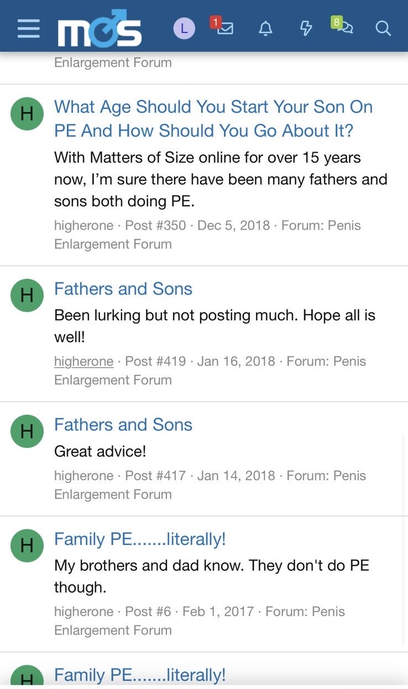The width and height of the screenshot is (408, 689).
Task: Open Family PE literally thread with Post #6
Action: click(140, 539)
